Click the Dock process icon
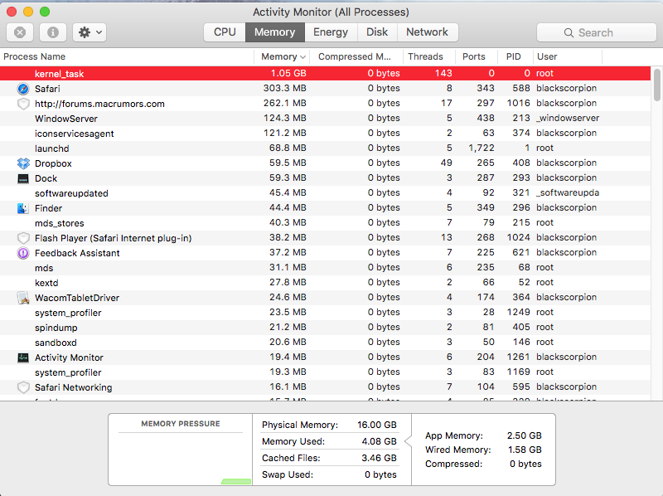 [23, 178]
